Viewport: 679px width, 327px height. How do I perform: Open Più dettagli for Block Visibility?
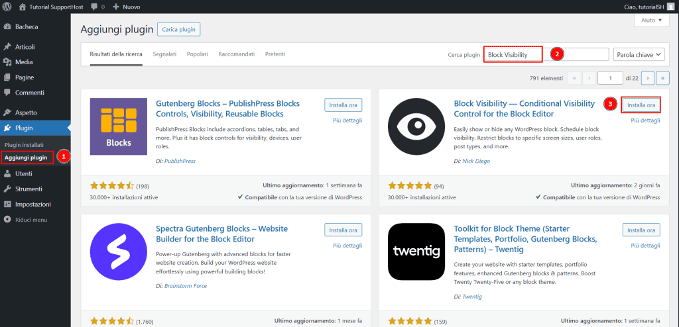click(646, 120)
